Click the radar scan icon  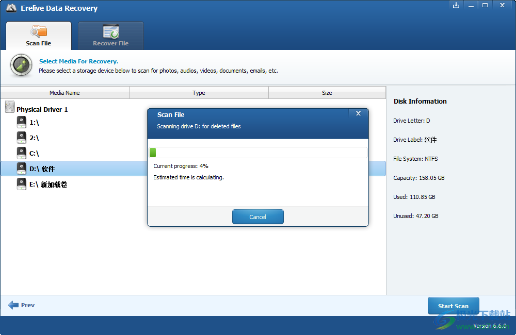[21, 65]
